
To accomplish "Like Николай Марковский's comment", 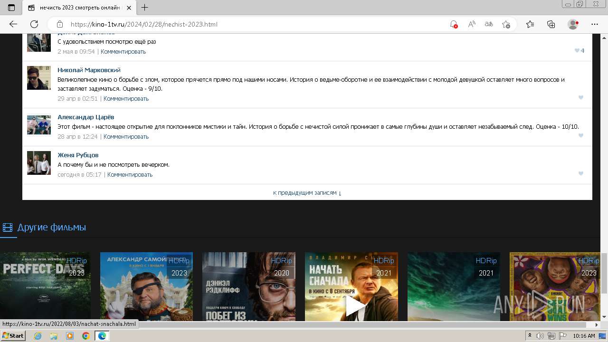I will 580,97.
